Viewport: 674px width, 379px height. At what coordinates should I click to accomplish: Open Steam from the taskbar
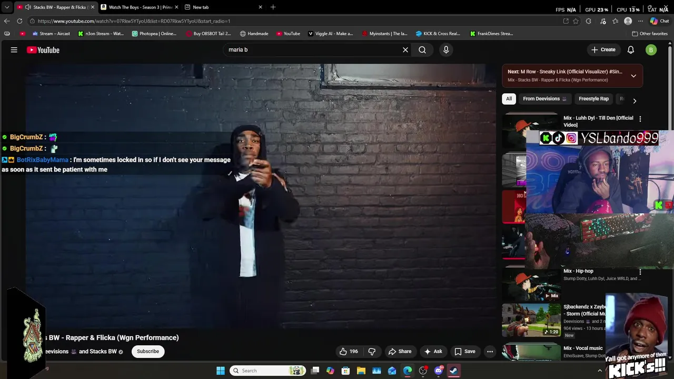click(453, 371)
